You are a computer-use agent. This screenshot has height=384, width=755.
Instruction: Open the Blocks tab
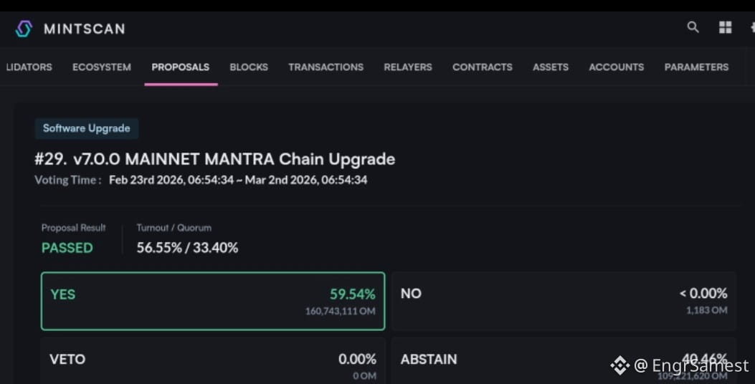[249, 67]
